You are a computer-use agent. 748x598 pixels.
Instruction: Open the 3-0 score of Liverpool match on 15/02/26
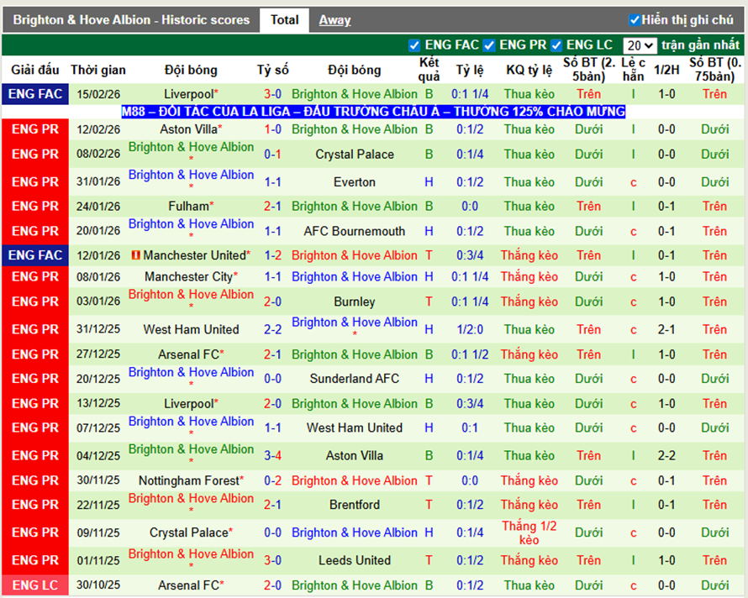(x=273, y=94)
